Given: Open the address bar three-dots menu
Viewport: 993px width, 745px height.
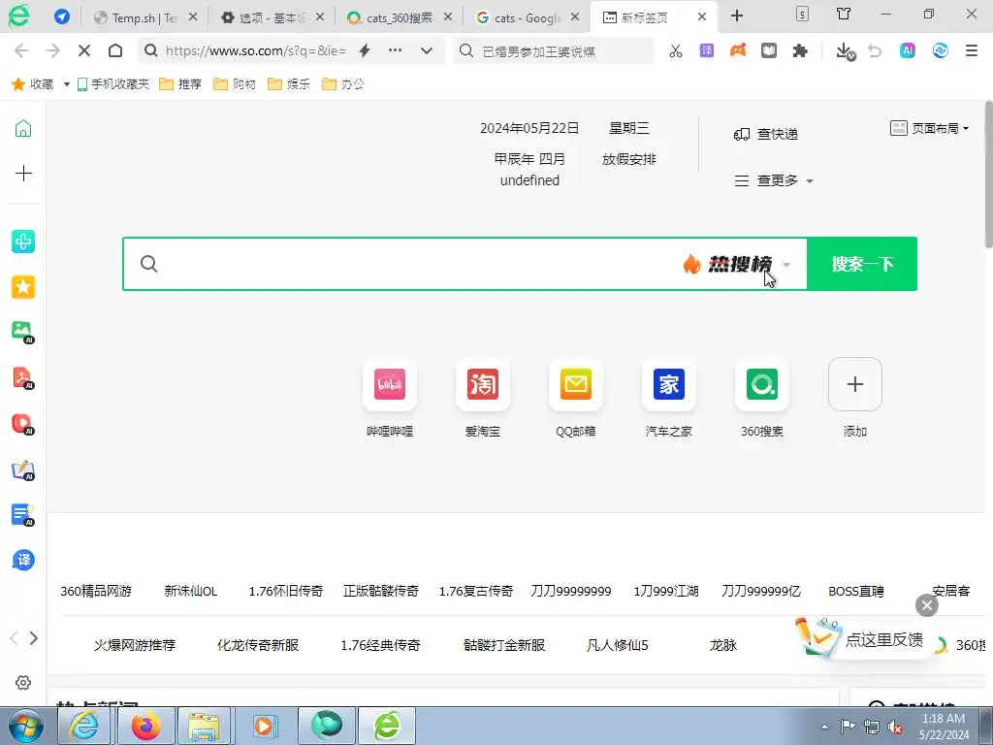Looking at the screenshot, I should pos(396,50).
